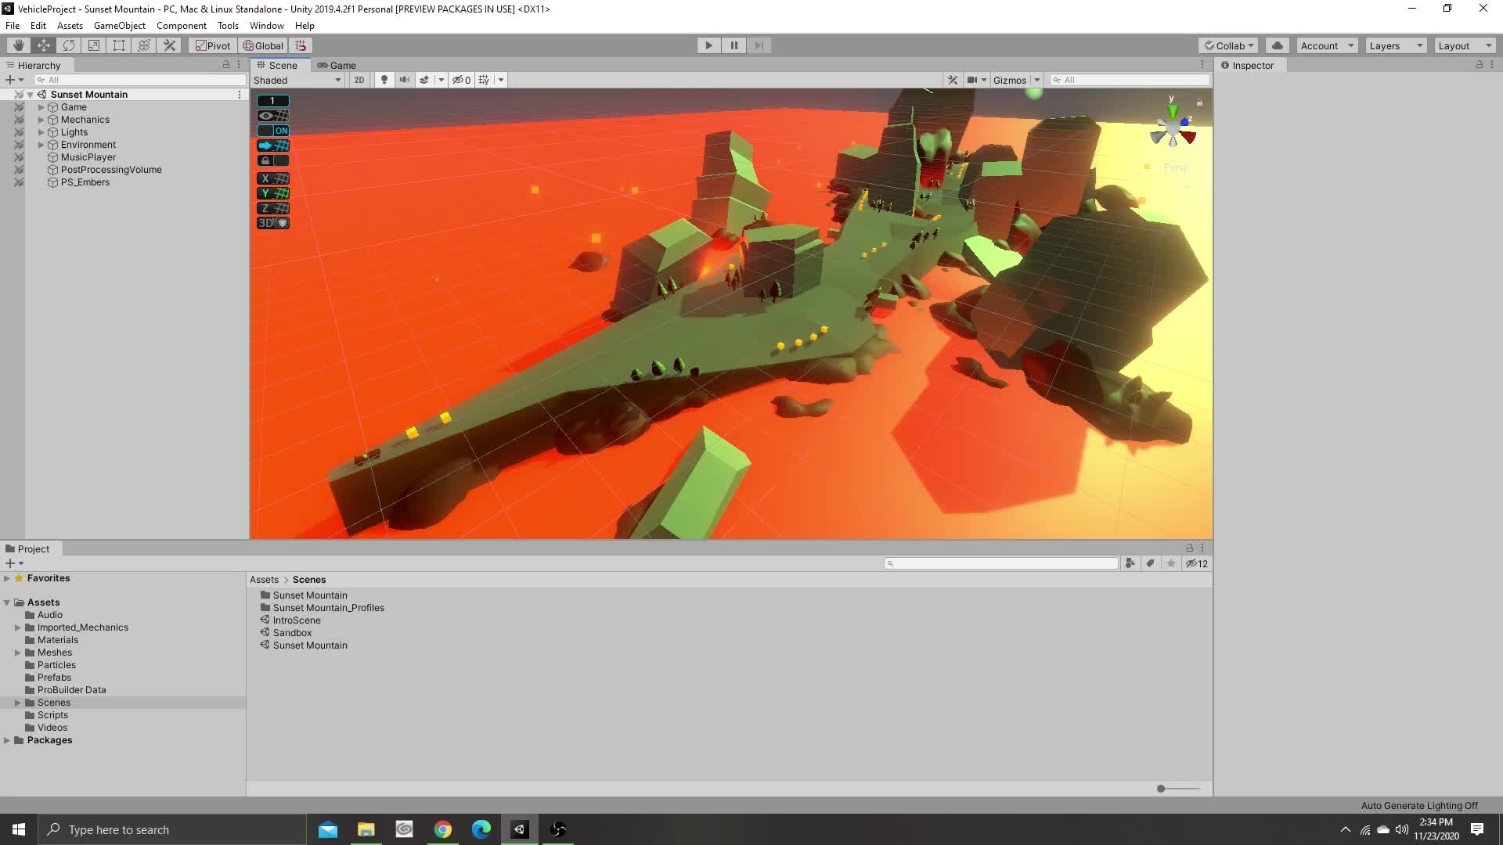
Task: Expand the Environment object in the Hierarchy
Action: point(41,144)
